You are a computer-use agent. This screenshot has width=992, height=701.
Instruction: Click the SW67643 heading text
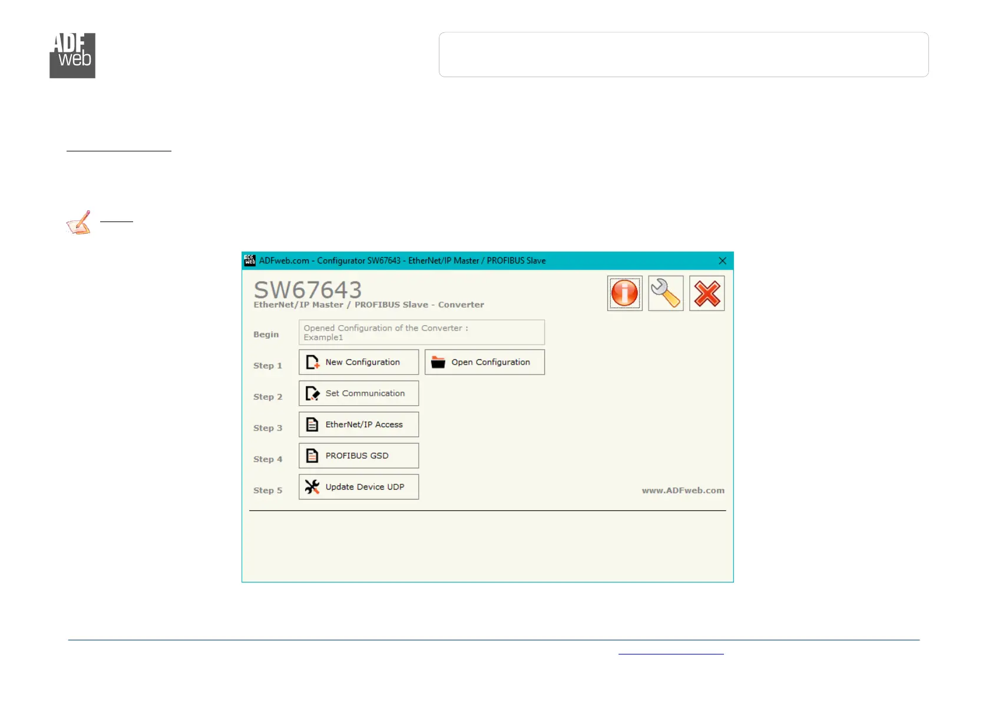point(307,290)
